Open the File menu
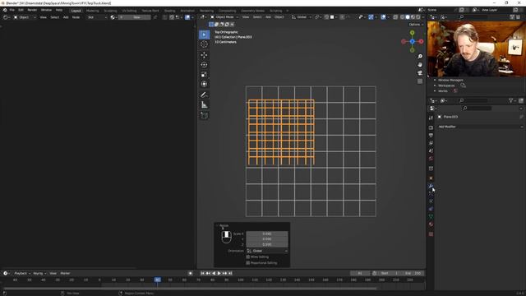Screen dimensions: 526x296 click(x=12, y=10)
